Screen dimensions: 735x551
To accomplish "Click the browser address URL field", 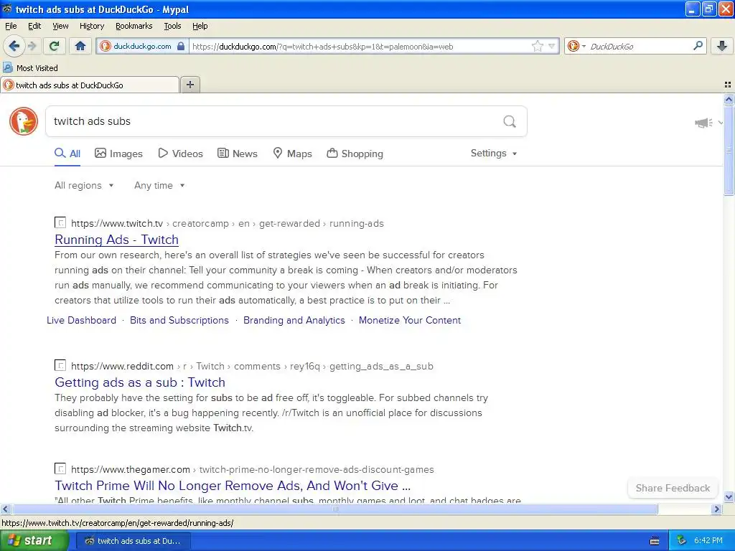I will (x=360, y=46).
